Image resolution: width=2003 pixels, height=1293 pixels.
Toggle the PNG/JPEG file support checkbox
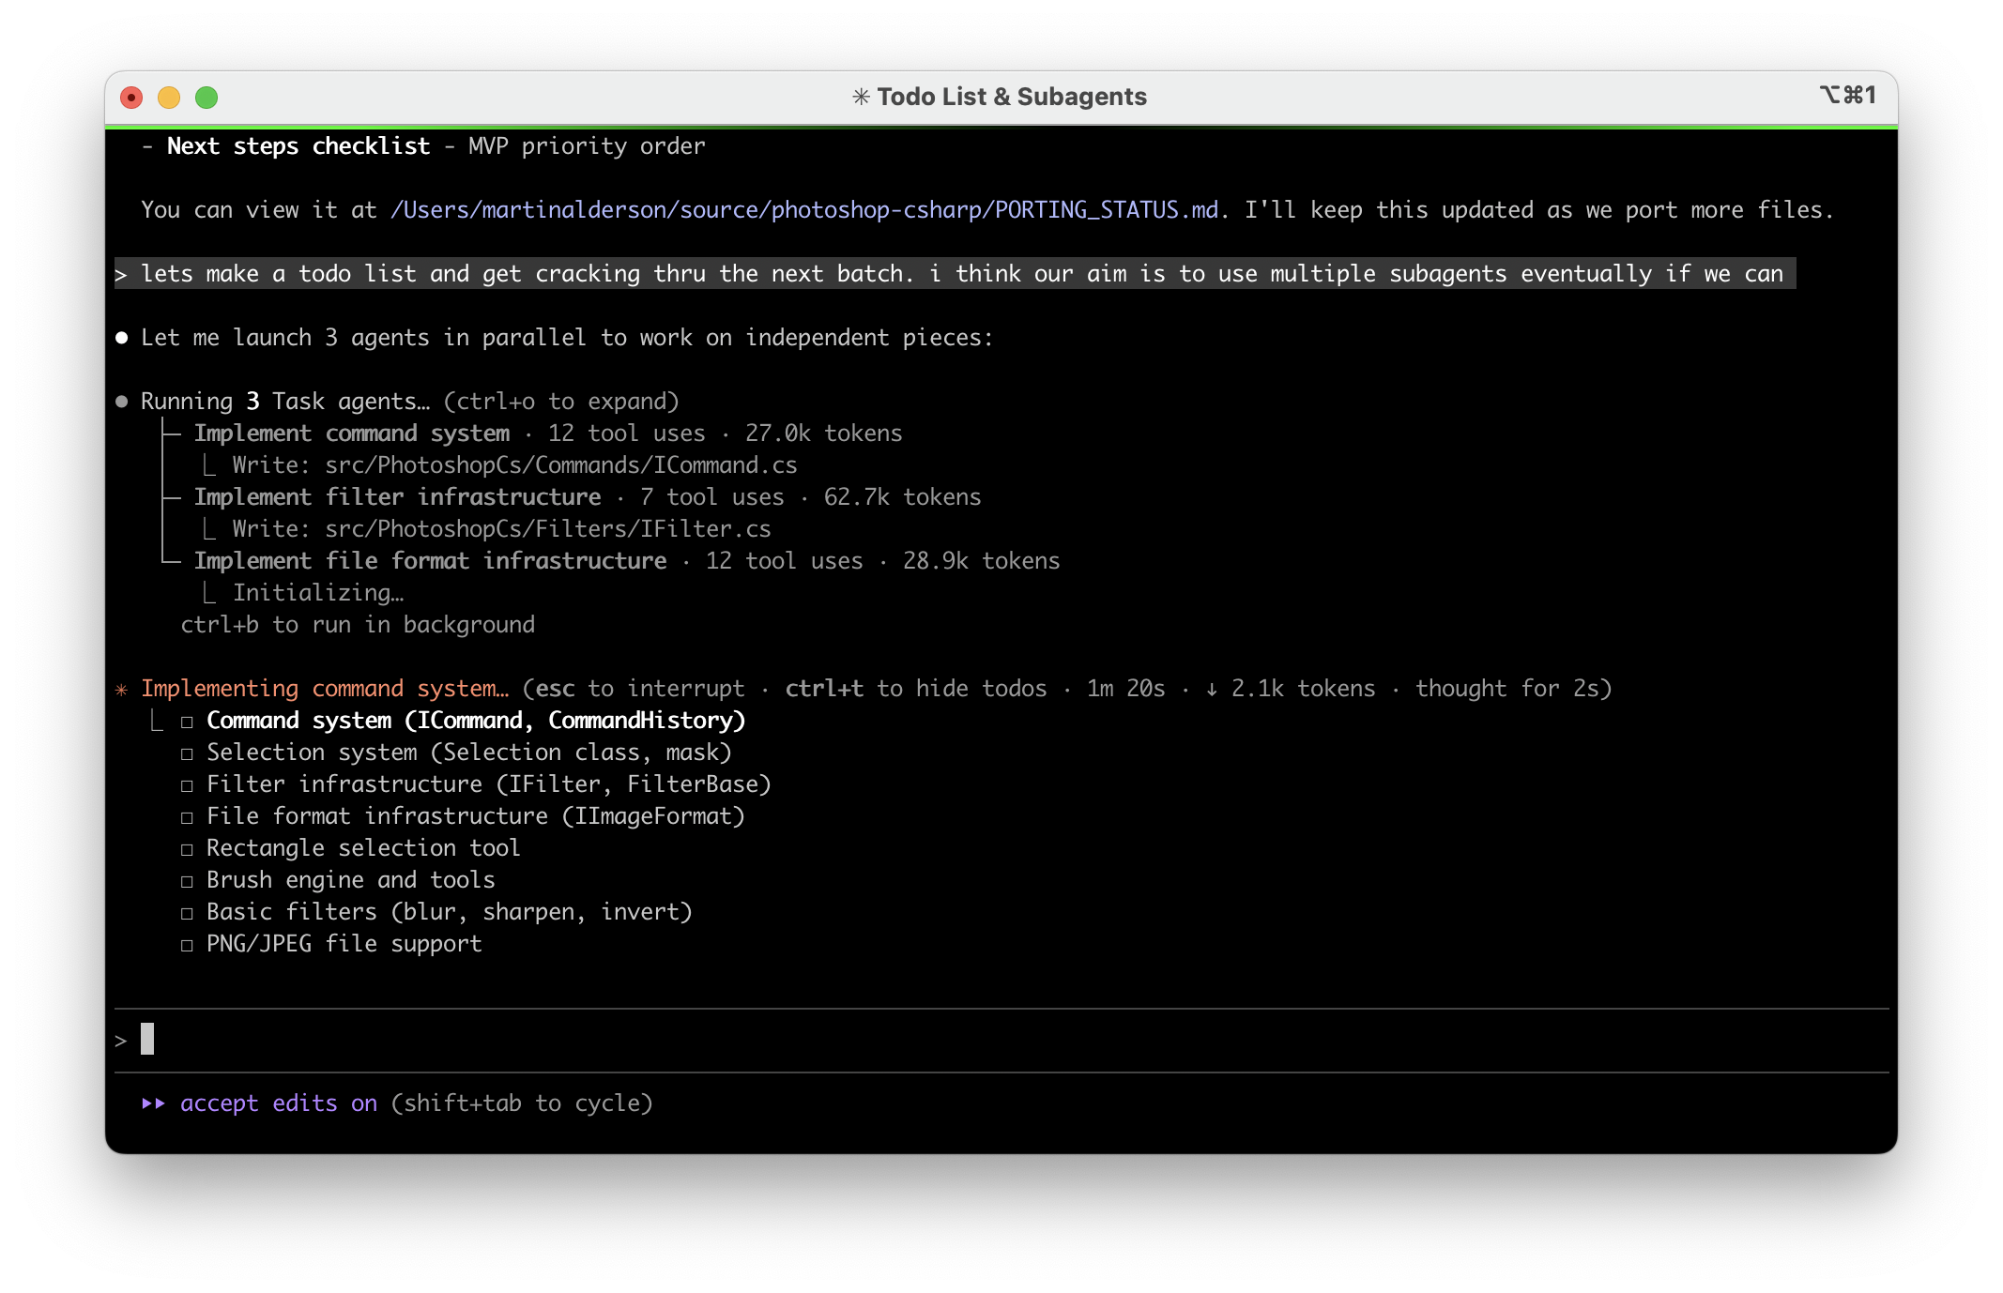[187, 945]
